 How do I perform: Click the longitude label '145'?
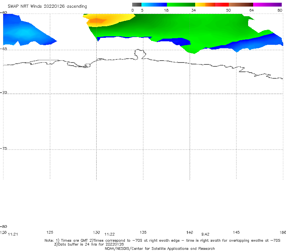[237, 232]
